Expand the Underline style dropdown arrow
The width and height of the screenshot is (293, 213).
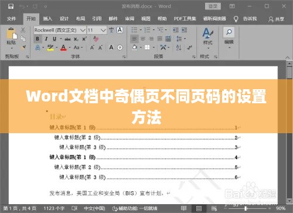61,39
